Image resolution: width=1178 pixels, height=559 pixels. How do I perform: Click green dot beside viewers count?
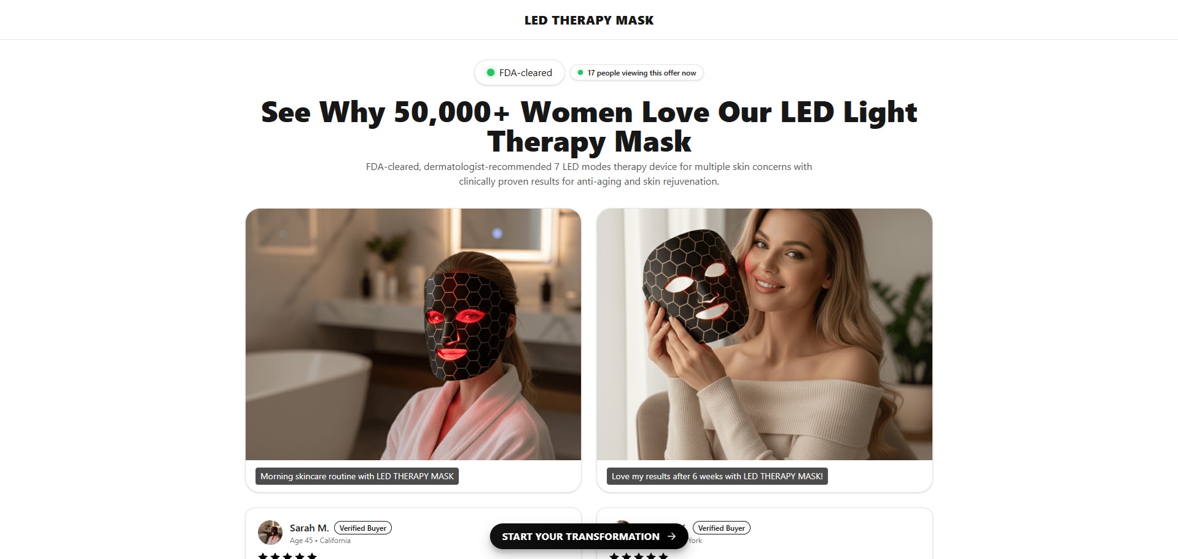580,72
